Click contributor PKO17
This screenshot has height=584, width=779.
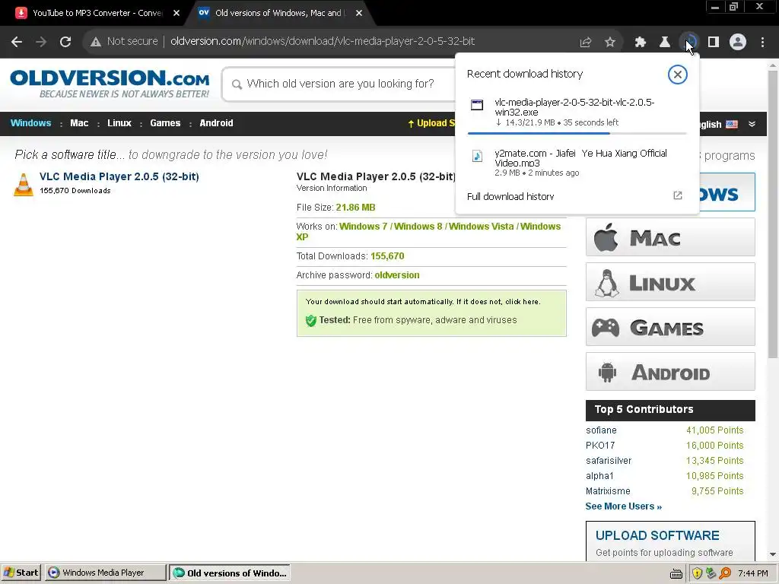(600, 446)
